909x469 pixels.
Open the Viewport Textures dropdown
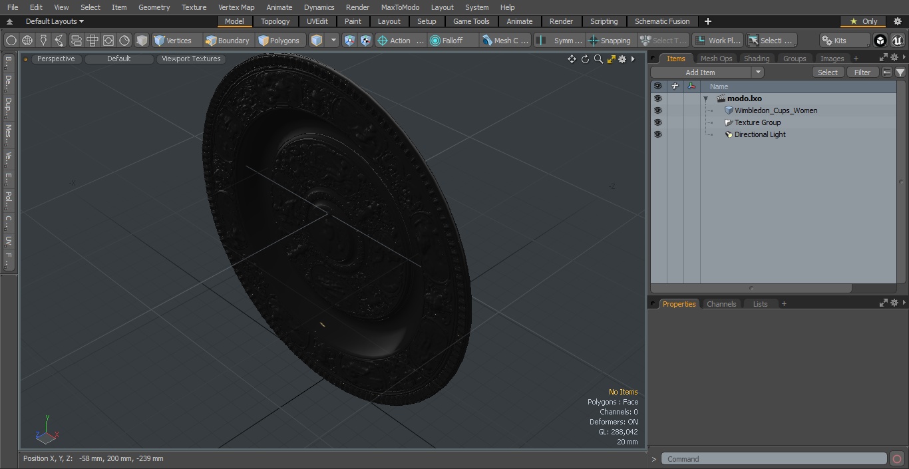tap(191, 59)
